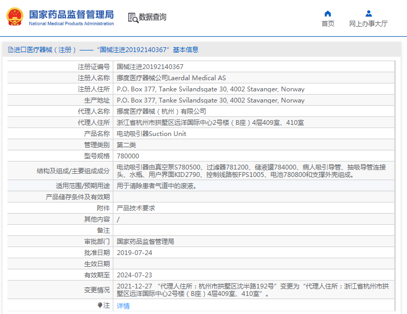The image size is (407, 314).
Task: Open the 数据查询 data query page
Action: 152,18
